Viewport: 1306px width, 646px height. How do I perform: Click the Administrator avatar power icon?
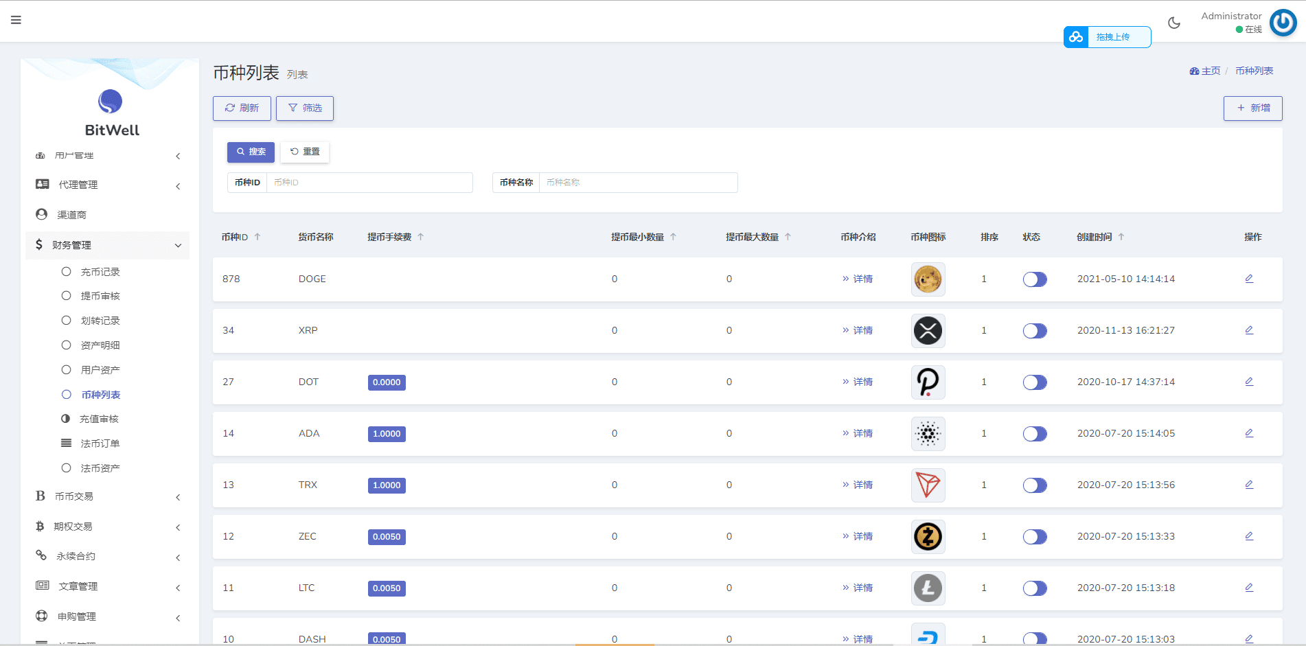coord(1283,23)
